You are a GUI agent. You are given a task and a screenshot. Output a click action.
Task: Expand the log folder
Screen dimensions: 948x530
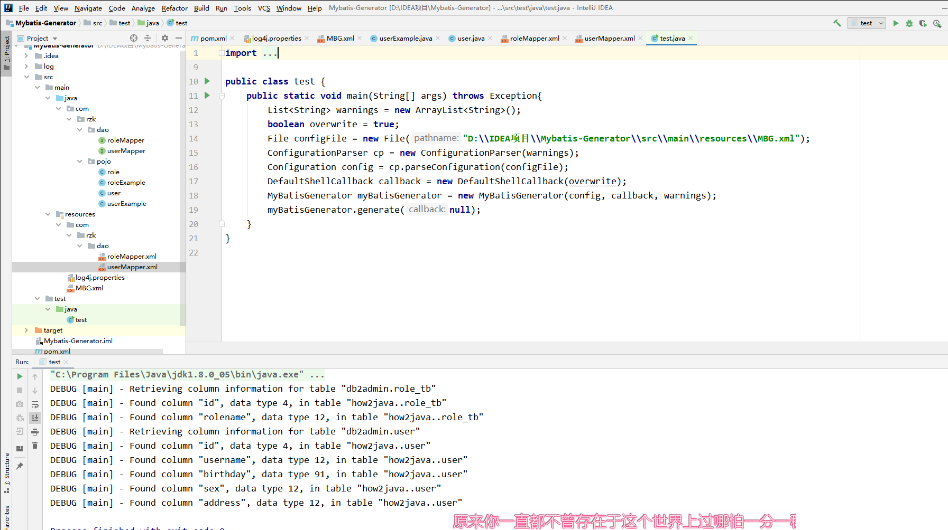coord(26,66)
